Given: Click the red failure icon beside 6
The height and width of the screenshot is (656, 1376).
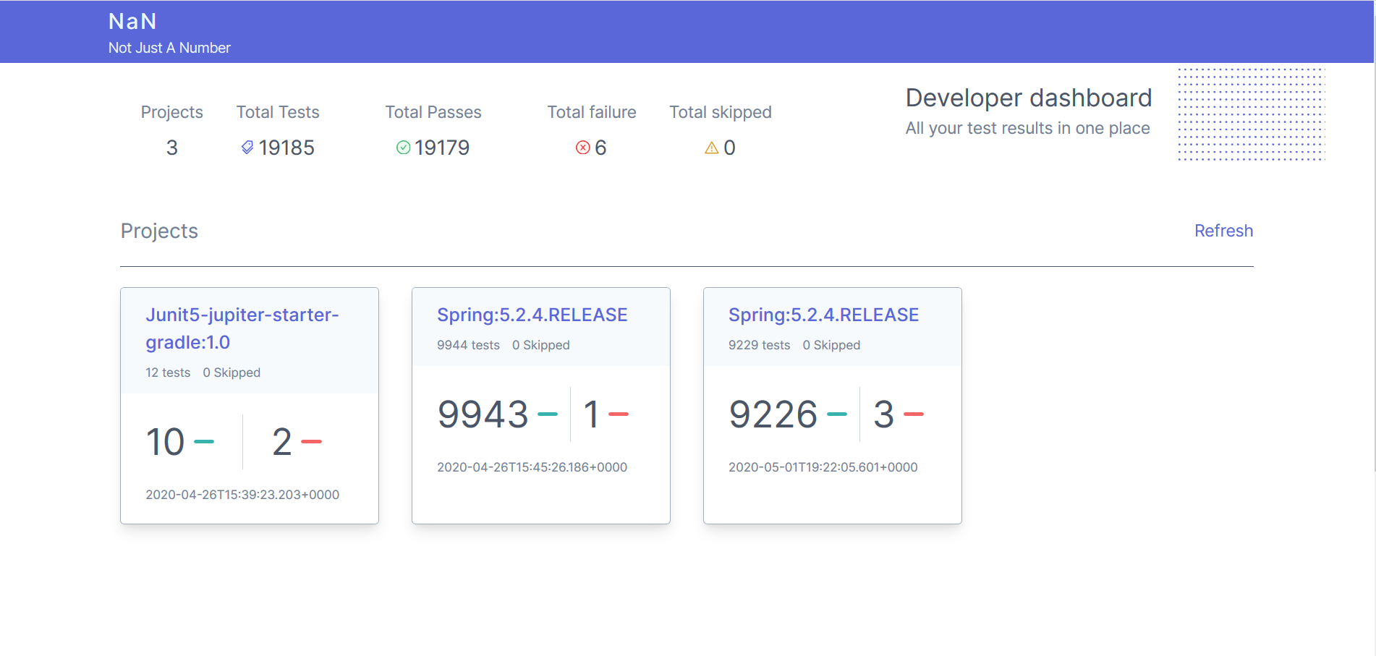Looking at the screenshot, I should pos(583,148).
